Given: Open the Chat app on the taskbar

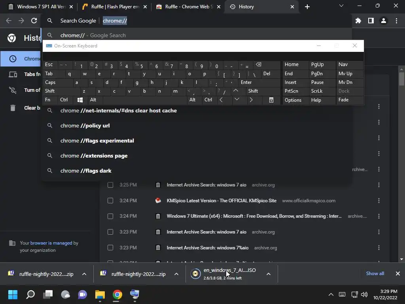Looking at the screenshot, I should [x=83, y=294].
